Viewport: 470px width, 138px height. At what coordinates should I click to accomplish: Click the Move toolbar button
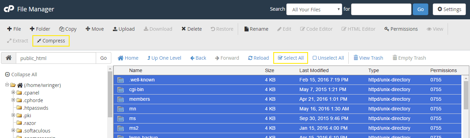tap(95, 29)
